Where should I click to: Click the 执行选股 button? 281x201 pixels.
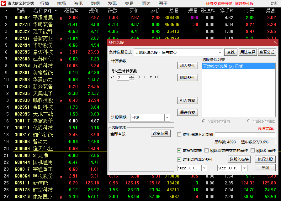point(265,159)
